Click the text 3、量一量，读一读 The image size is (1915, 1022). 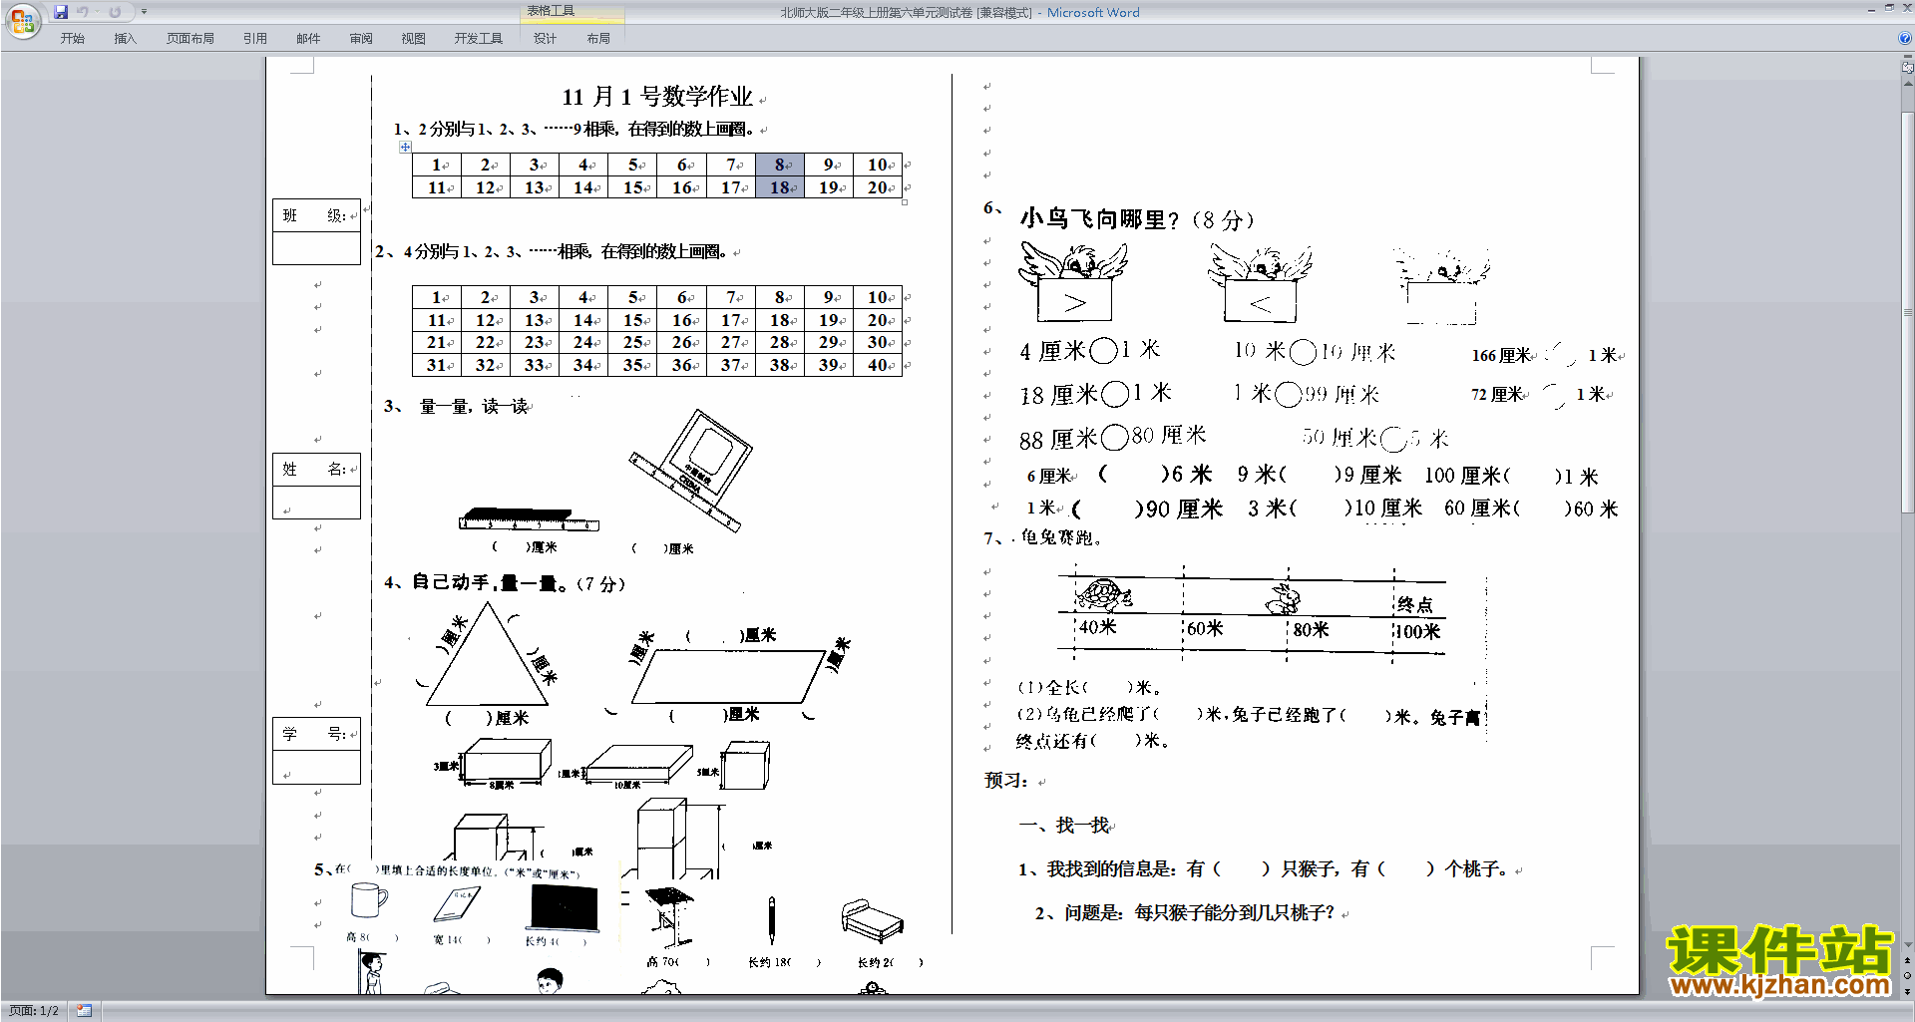[x=457, y=406]
